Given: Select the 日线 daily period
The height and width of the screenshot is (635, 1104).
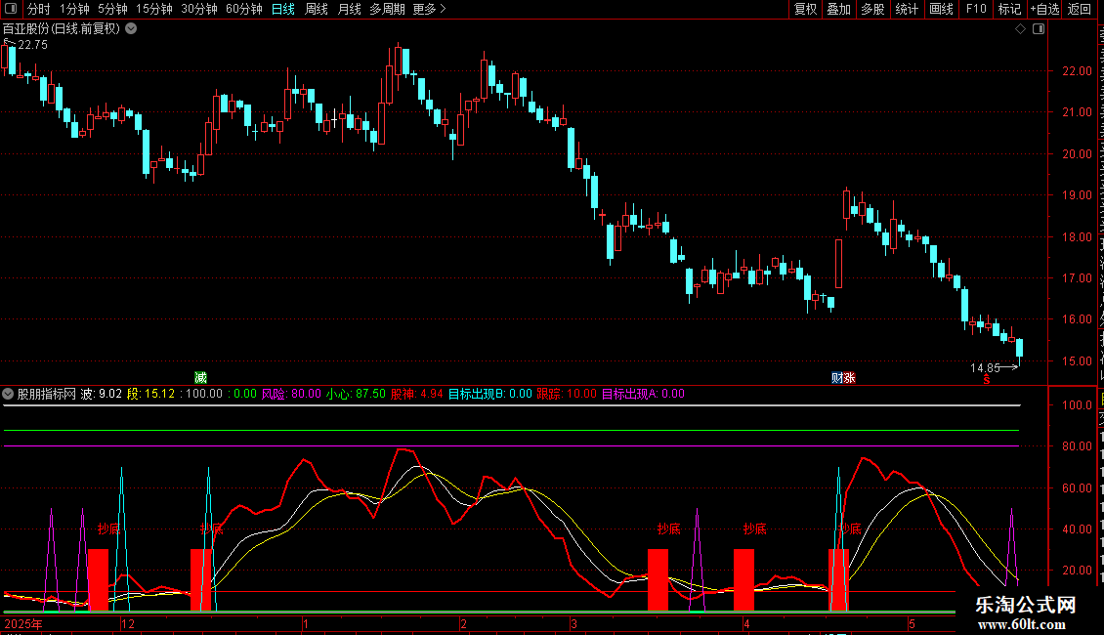Looking at the screenshot, I should point(283,9).
